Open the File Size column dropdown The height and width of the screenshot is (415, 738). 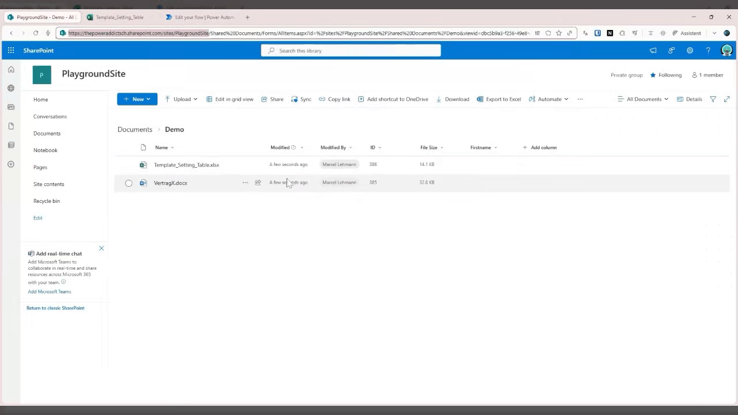coord(432,148)
